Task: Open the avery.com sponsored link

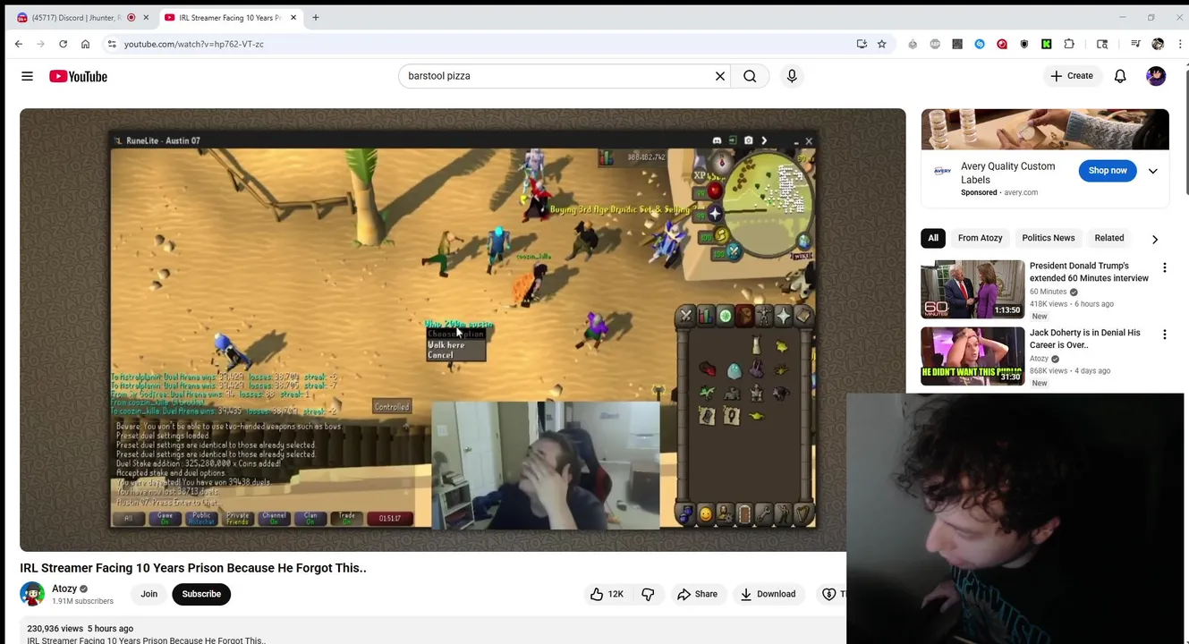Action: (1021, 192)
